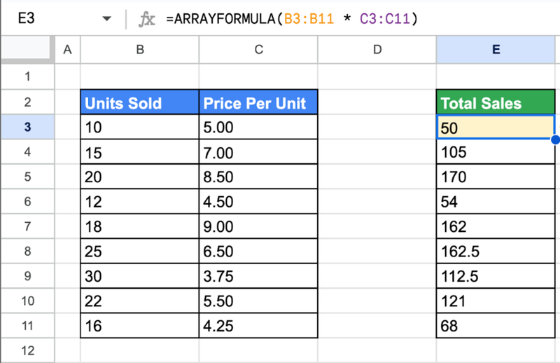Select row 7 header
The image size is (560, 363).
(x=27, y=226)
